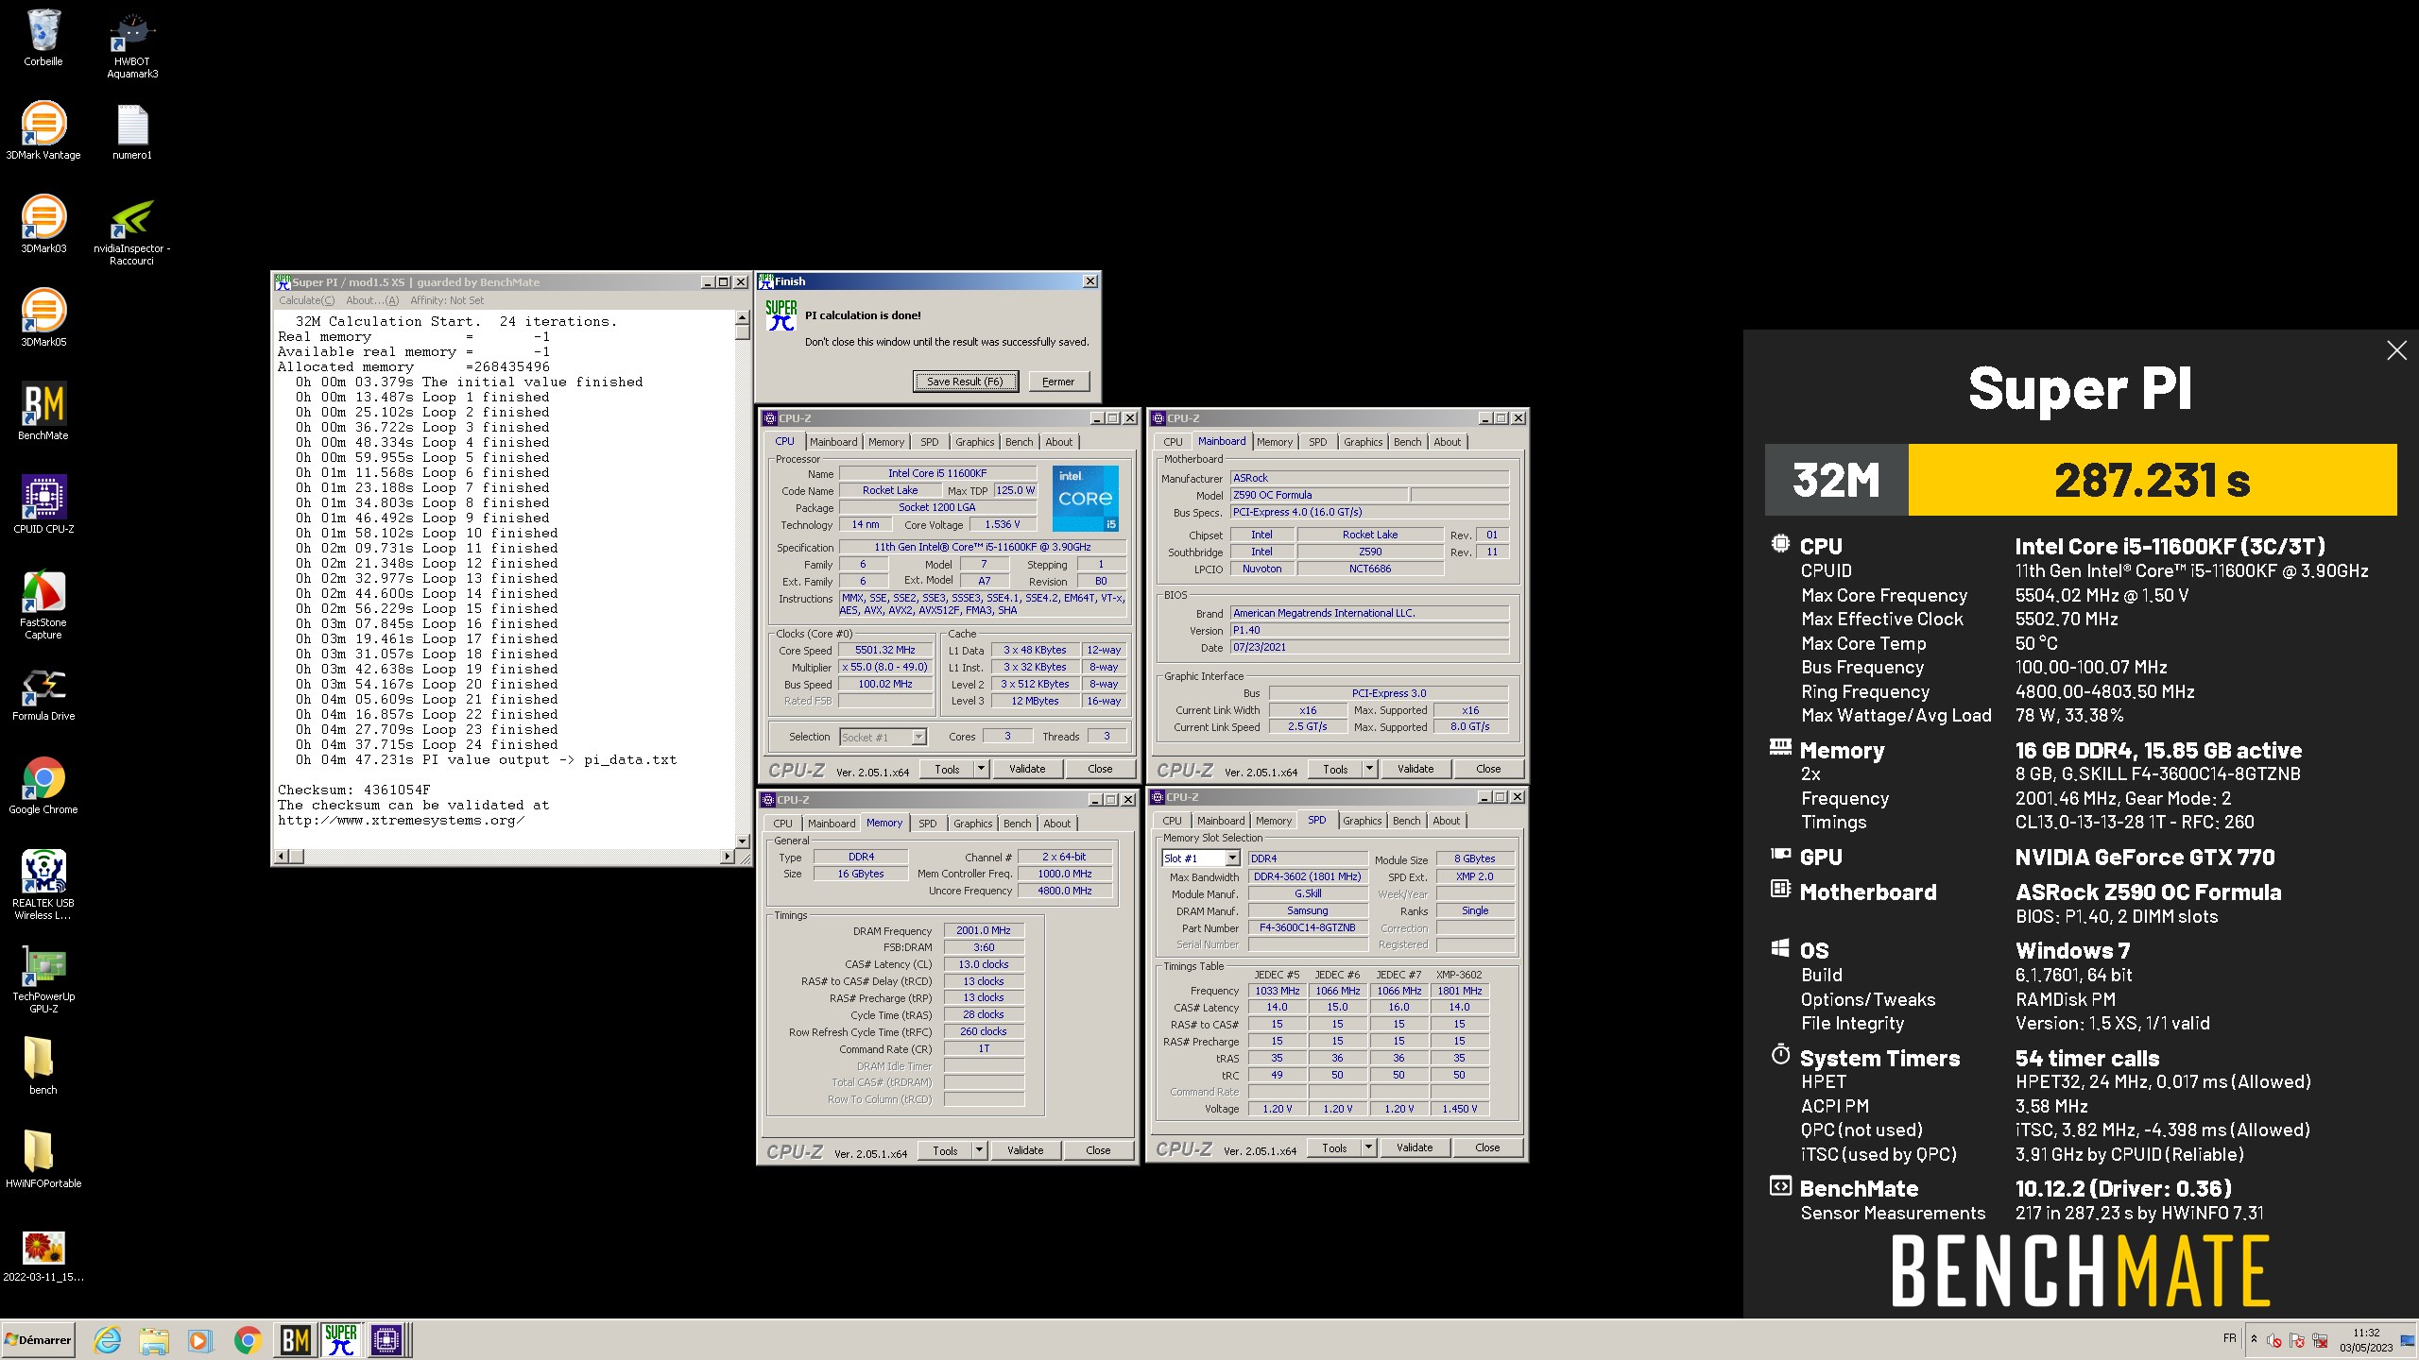Viewport: 2419px width, 1360px height.
Task: Click Chrome icon in the taskbar
Action: 248,1339
